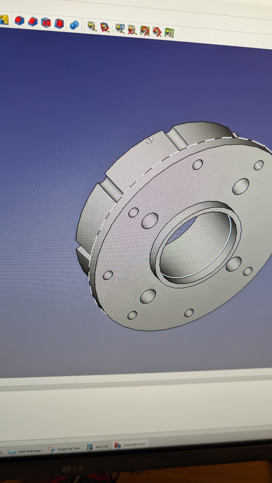Screen dimensions: 272x483
Task: Activate FreeCAD 0.21.1 taskbar button
Action: tap(131, 445)
